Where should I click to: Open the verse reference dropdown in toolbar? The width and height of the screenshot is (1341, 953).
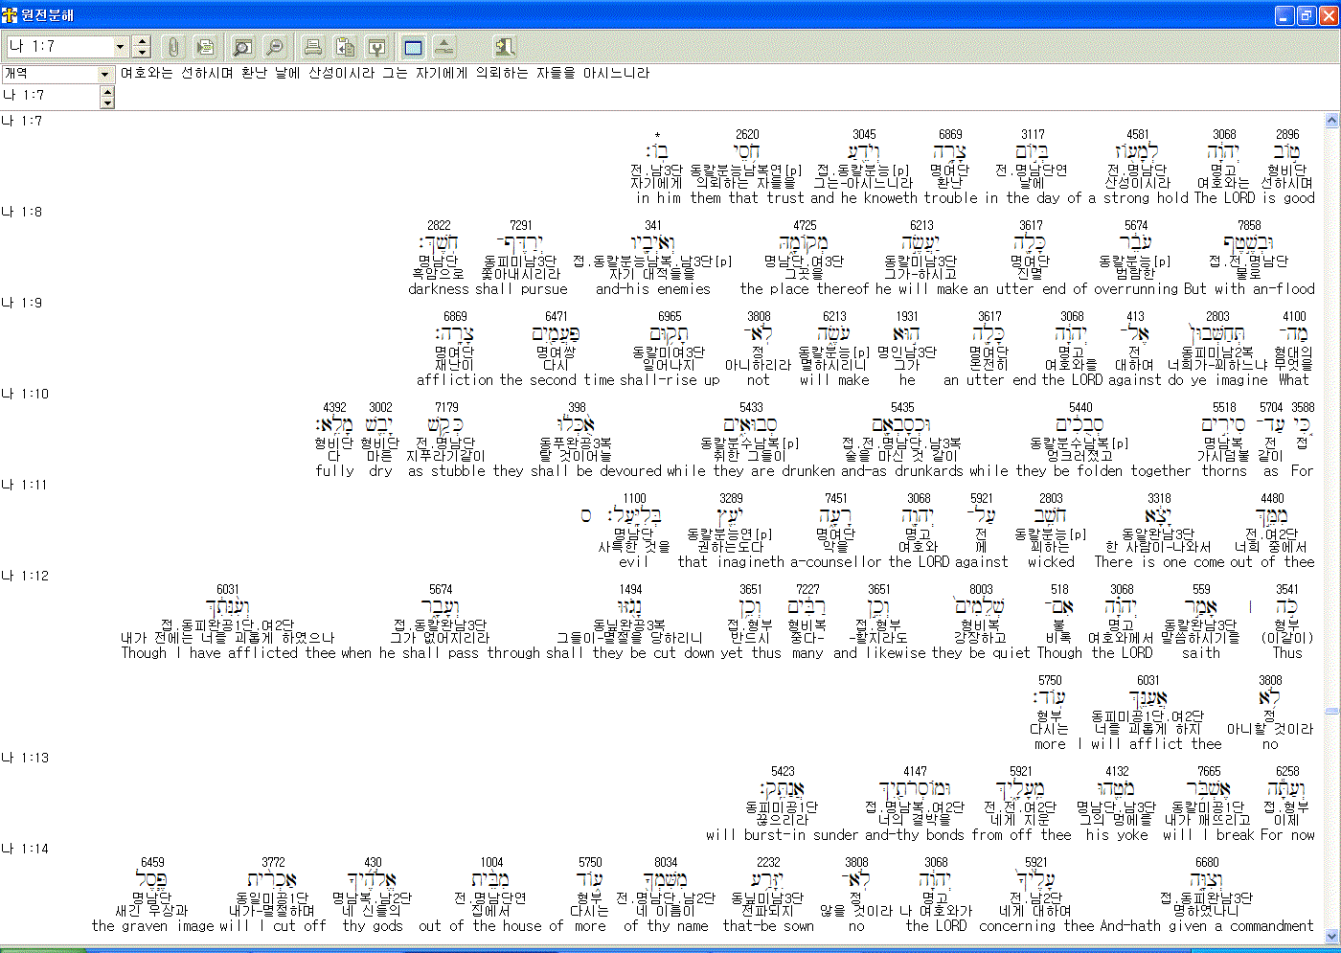120,47
